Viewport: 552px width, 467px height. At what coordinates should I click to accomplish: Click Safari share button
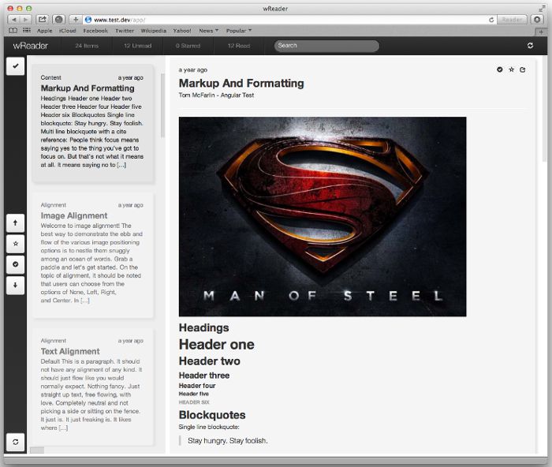[x=43, y=20]
